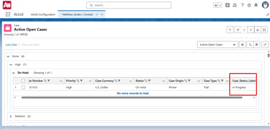Collapse the High (1) group
Image resolution: width=270 pixels, height=129 pixels.
(x=11, y=65)
